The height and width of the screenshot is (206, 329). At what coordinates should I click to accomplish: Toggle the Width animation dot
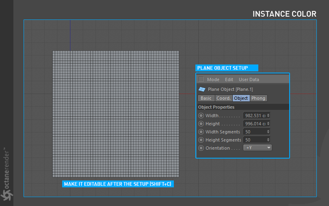201,116
